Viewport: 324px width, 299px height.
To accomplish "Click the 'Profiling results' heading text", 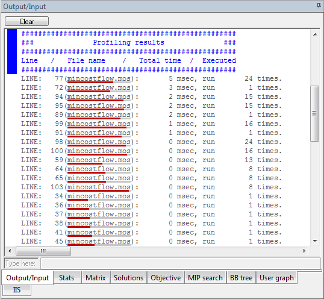I will [128, 42].
